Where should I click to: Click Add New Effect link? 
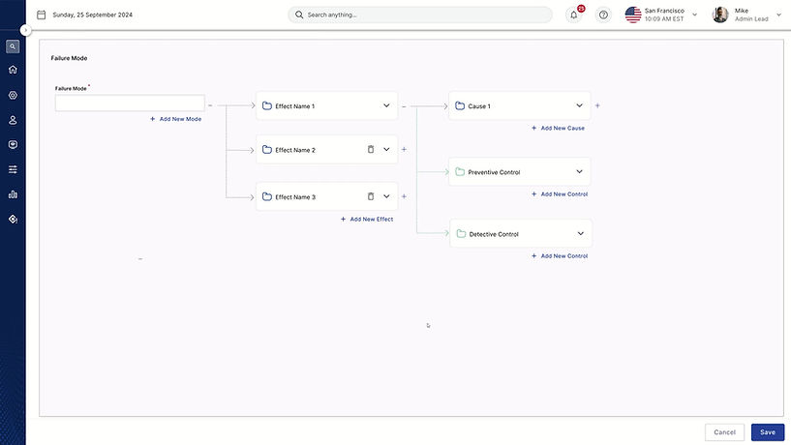[367, 220]
